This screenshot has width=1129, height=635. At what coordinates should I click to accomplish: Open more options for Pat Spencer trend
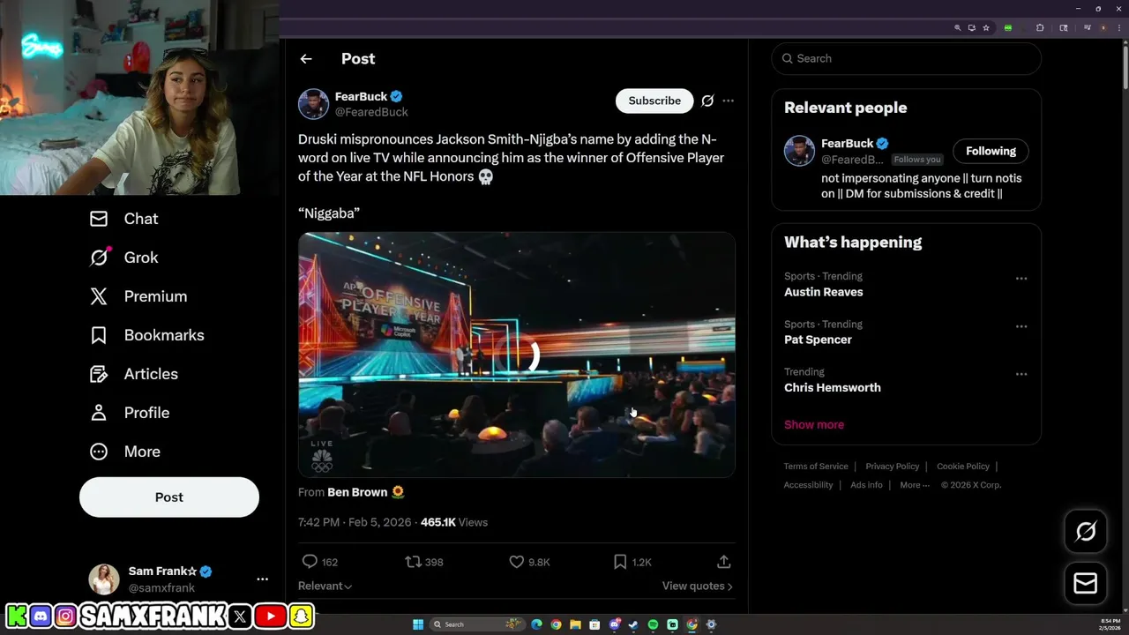click(1021, 326)
